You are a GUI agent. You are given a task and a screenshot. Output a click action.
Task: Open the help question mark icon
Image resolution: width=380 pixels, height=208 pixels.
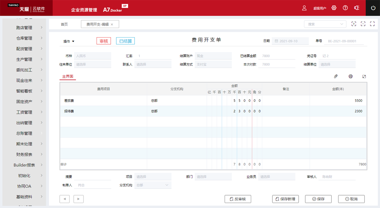[x=345, y=8]
